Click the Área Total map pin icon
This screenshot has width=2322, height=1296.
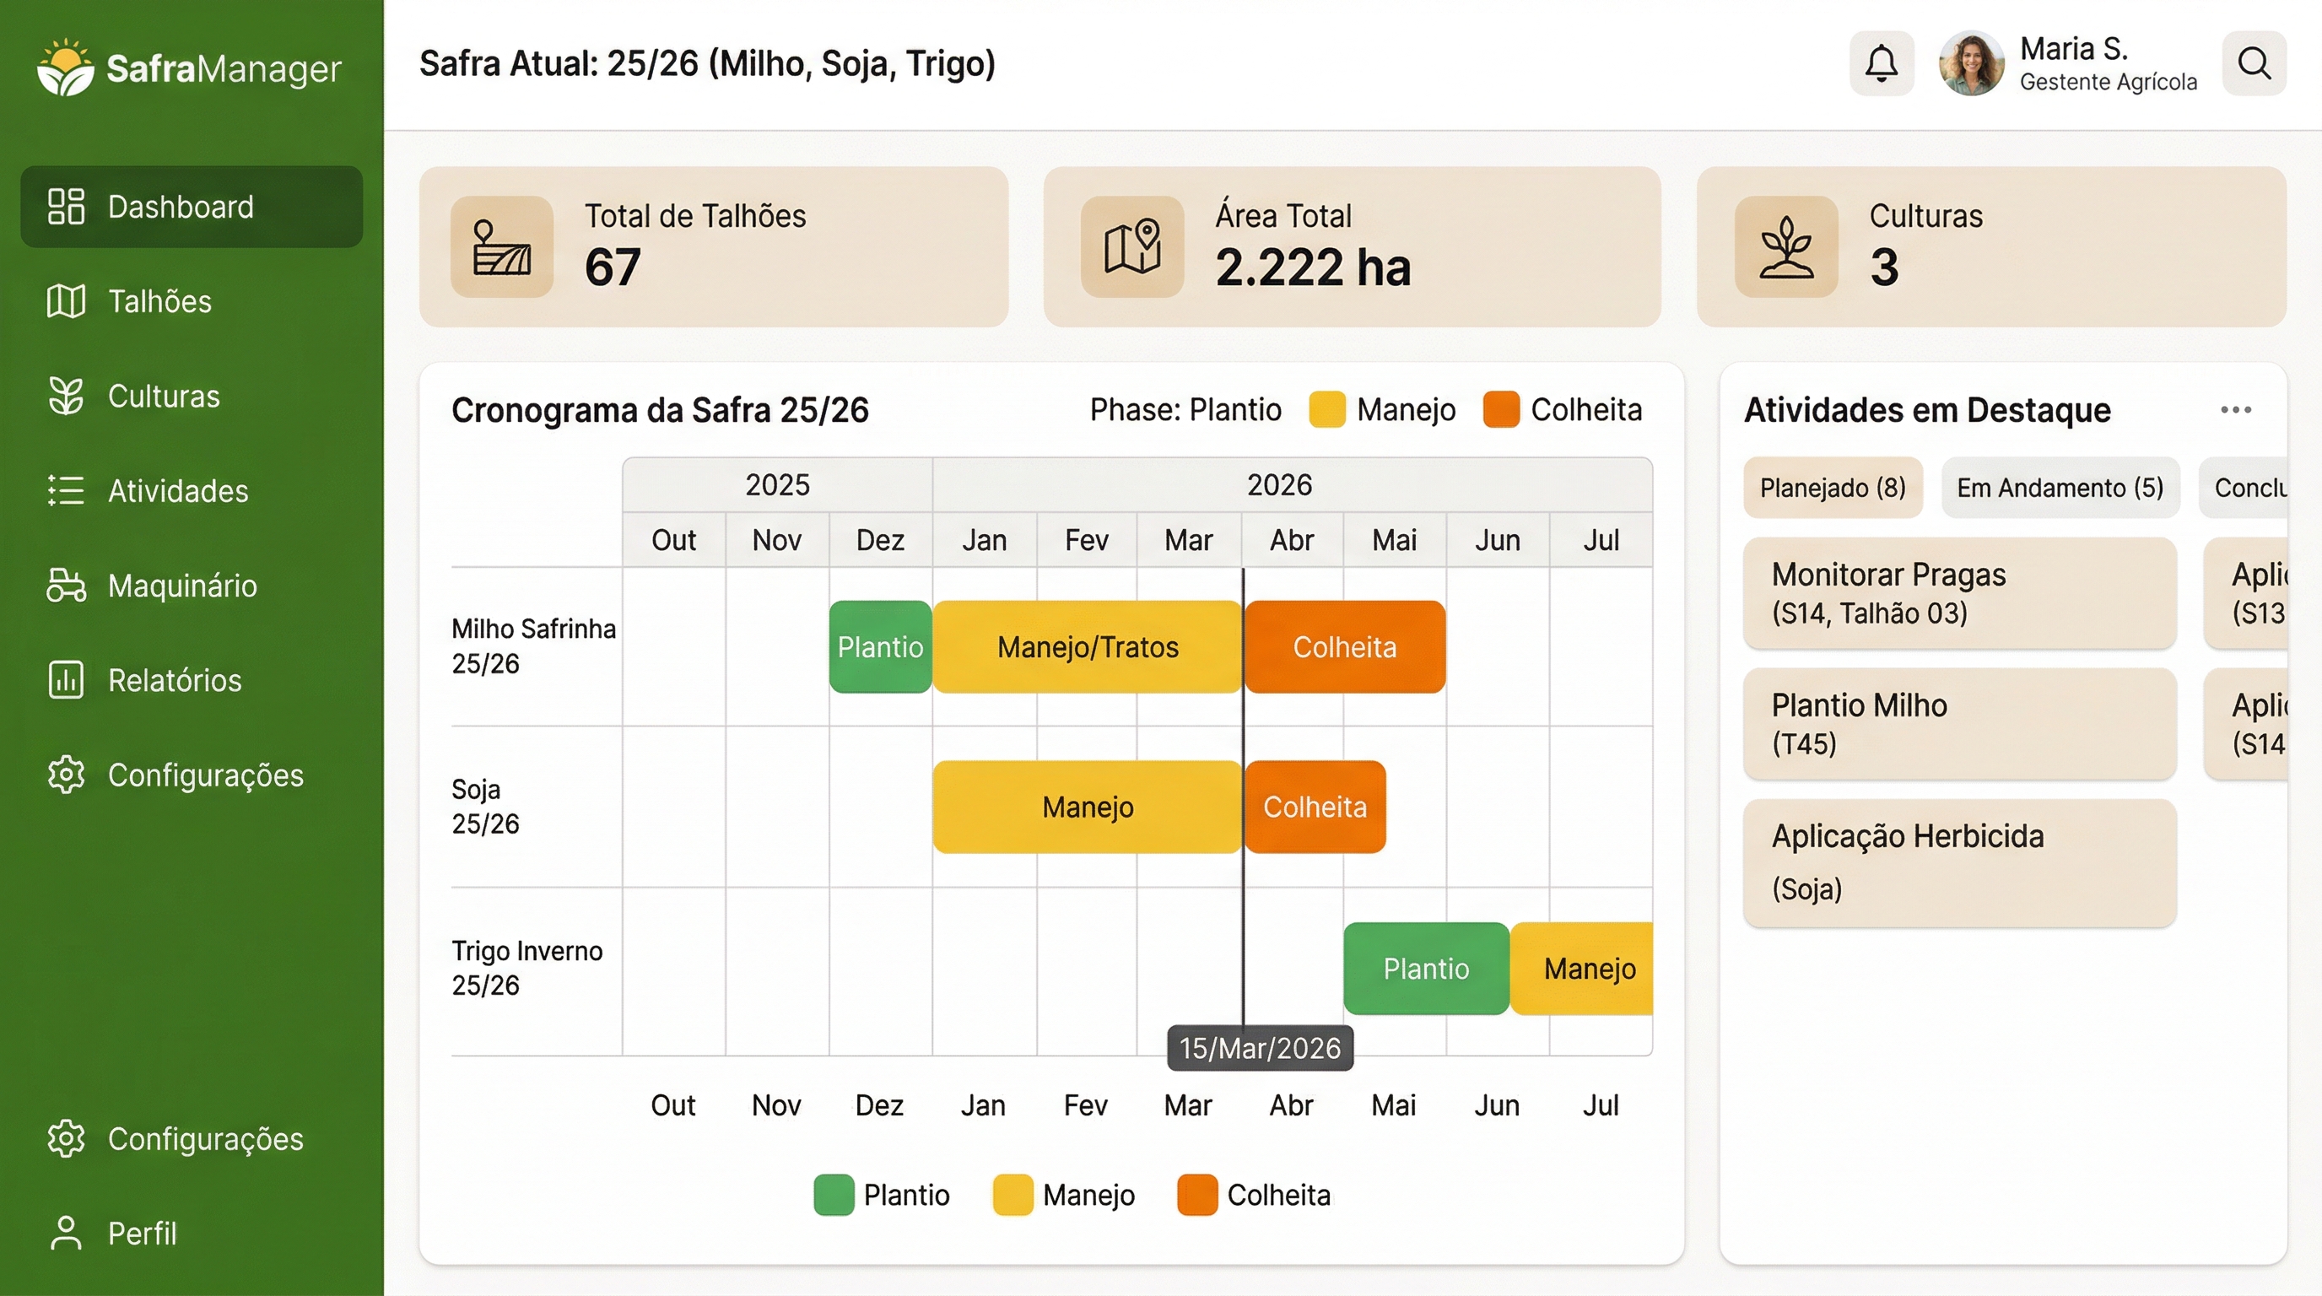pyautogui.click(x=1132, y=247)
